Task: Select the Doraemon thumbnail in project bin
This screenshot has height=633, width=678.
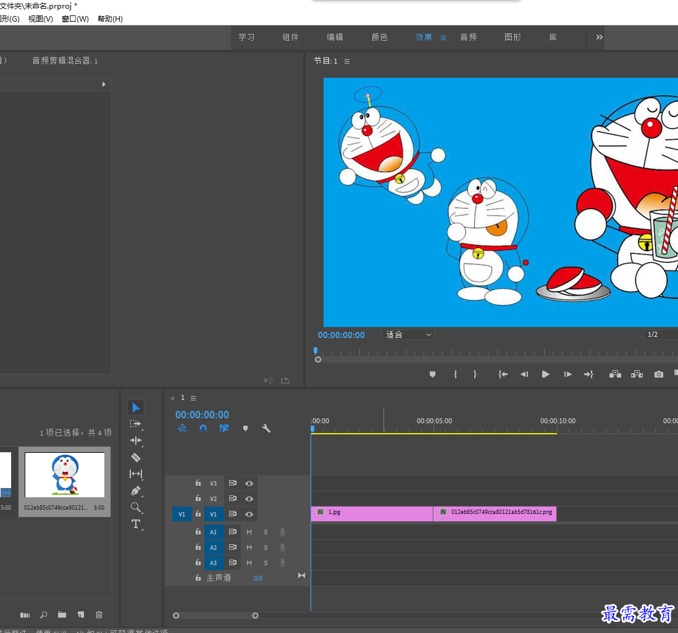Action: coord(64,475)
